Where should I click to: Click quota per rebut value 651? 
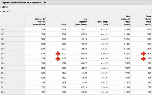(149, 63)
